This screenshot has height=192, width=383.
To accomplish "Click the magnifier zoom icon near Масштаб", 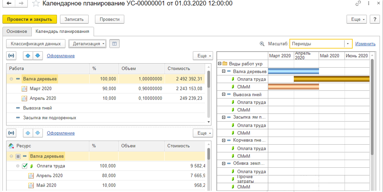I will pyautogui.click(x=262, y=44).
